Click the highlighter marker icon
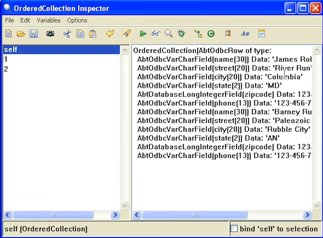 pos(127,34)
